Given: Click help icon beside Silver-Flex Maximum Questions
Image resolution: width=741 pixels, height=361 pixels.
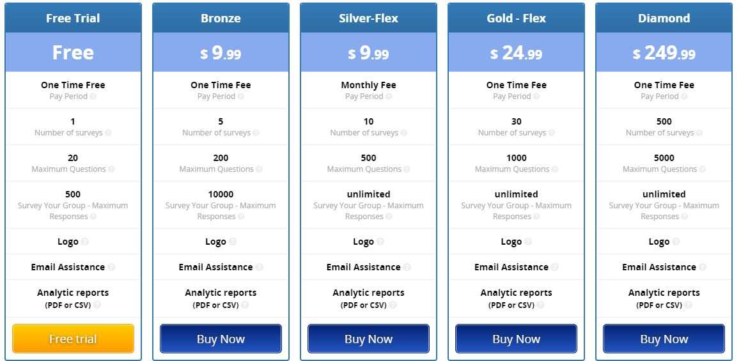Looking at the screenshot, I should pyautogui.click(x=407, y=169).
